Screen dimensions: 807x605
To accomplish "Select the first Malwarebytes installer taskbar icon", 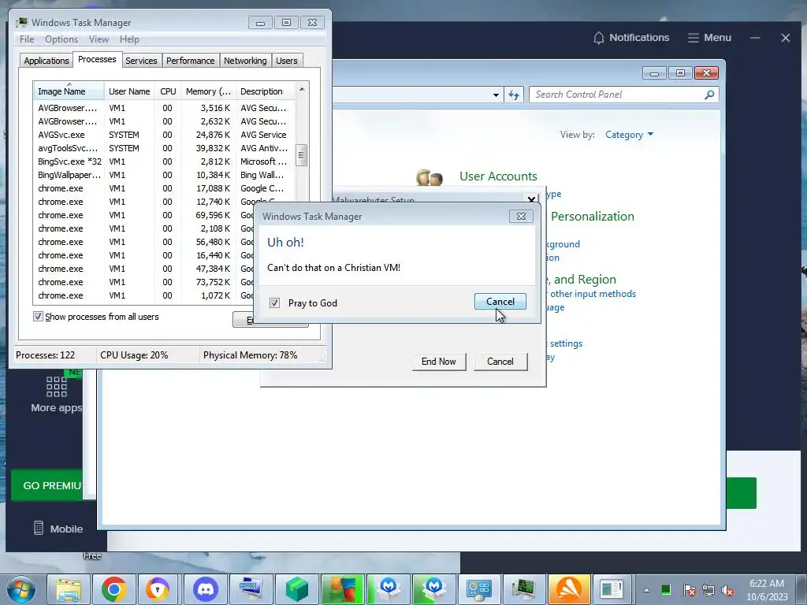I will 388,589.
